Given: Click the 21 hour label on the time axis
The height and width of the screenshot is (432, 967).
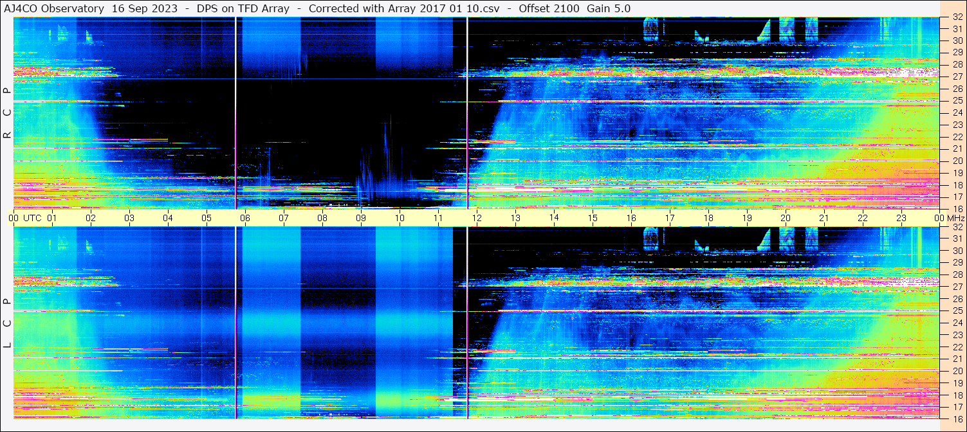Looking at the screenshot, I should point(824,218).
